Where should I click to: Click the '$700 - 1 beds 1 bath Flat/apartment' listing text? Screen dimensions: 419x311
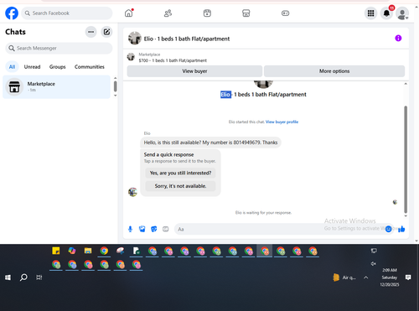coord(173,60)
